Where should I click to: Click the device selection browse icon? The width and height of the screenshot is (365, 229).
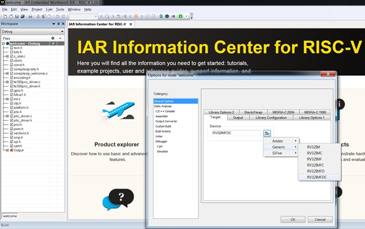click(267, 133)
